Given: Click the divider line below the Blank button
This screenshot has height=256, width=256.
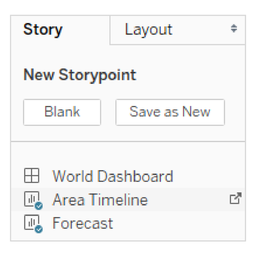Looking at the screenshot, I should (x=128, y=141).
